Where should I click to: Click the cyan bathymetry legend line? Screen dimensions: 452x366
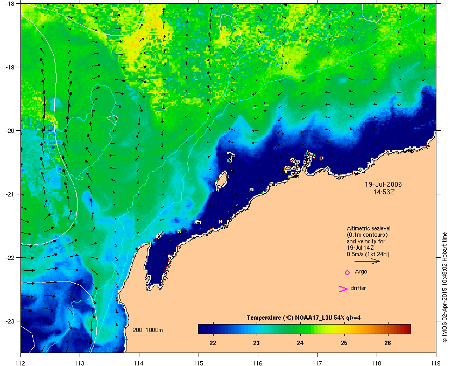point(144,335)
